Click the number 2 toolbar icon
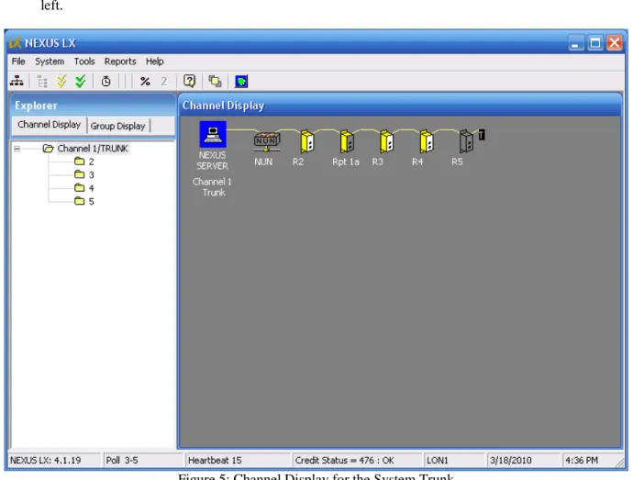The width and height of the screenshot is (633, 480). [x=163, y=81]
